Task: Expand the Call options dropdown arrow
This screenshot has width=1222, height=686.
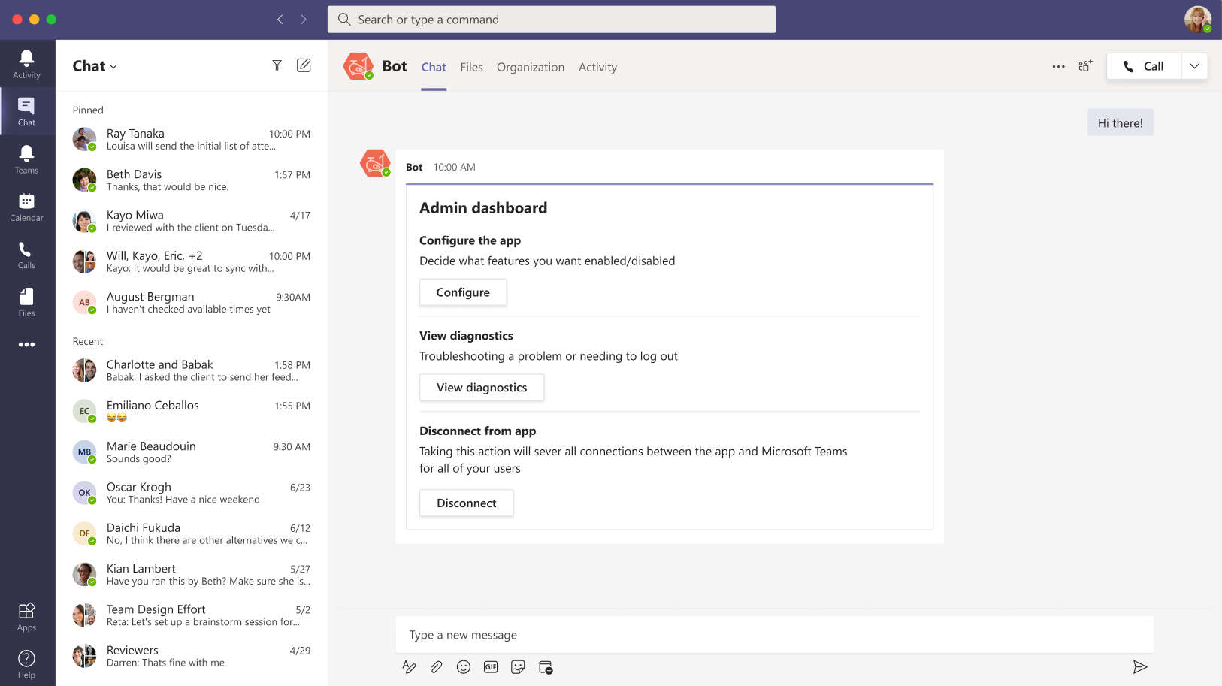Action: [1194, 66]
